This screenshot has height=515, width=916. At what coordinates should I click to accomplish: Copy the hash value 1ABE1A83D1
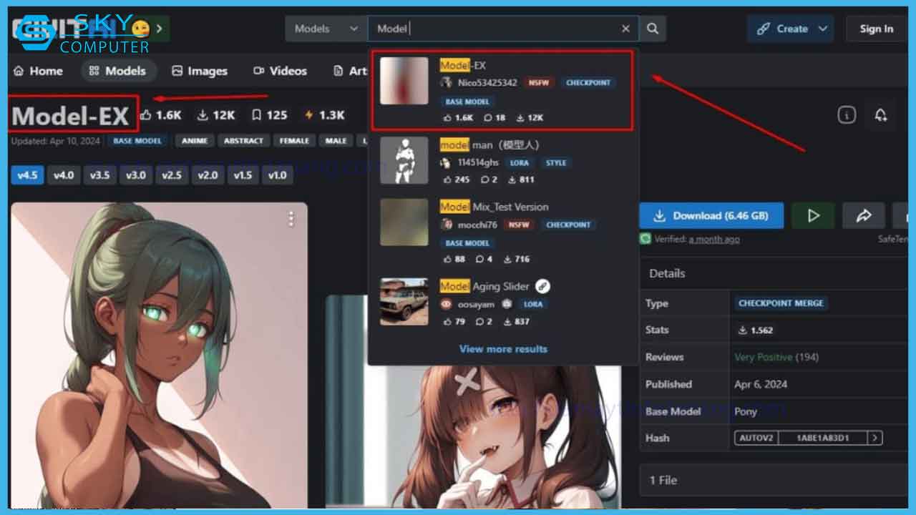pos(822,438)
